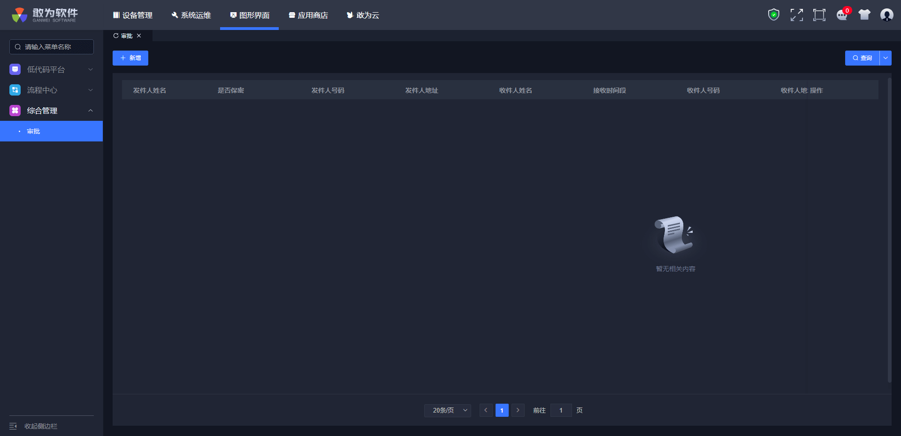This screenshot has width=901, height=436.
Task: Click the 发件人号码 column header
Action: pos(328,90)
